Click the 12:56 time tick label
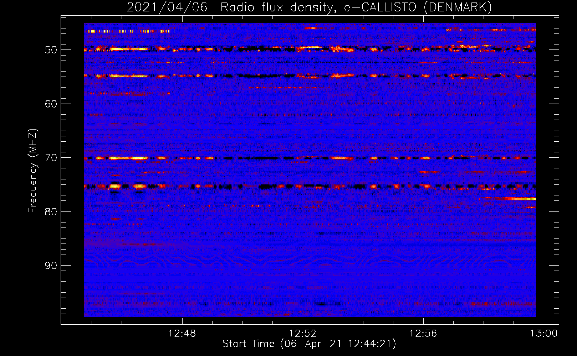The width and height of the screenshot is (577, 356). [x=423, y=334]
